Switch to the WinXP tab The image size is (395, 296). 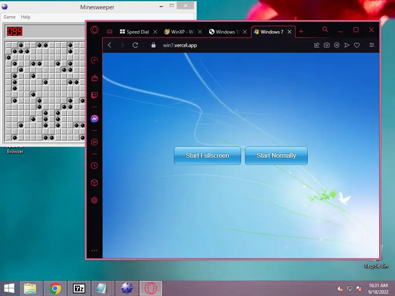[179, 32]
